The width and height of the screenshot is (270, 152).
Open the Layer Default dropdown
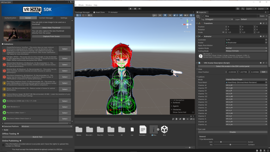pyautogui.click(x=254, y=19)
